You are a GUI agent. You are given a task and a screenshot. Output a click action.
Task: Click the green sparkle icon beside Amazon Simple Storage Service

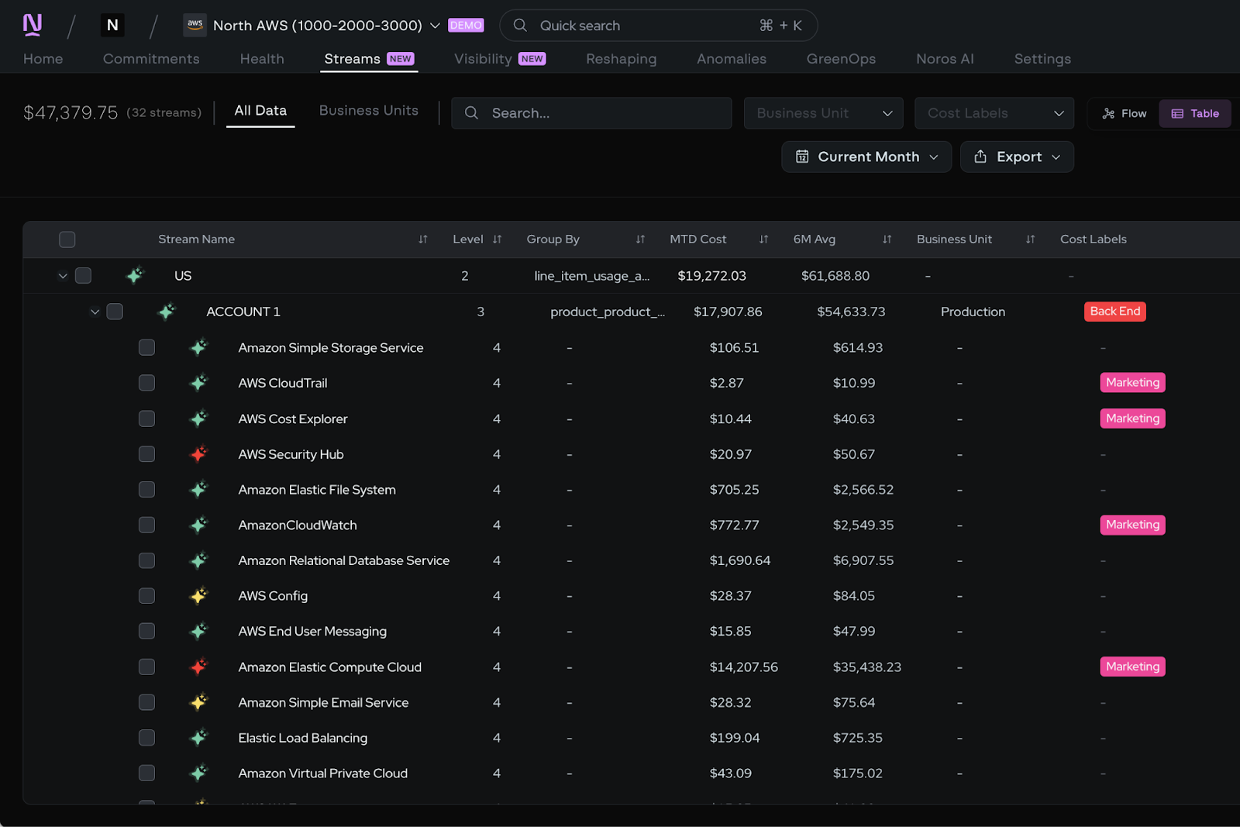point(198,347)
